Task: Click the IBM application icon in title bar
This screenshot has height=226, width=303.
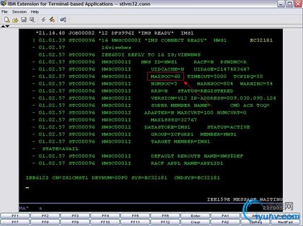Action: 4,4
